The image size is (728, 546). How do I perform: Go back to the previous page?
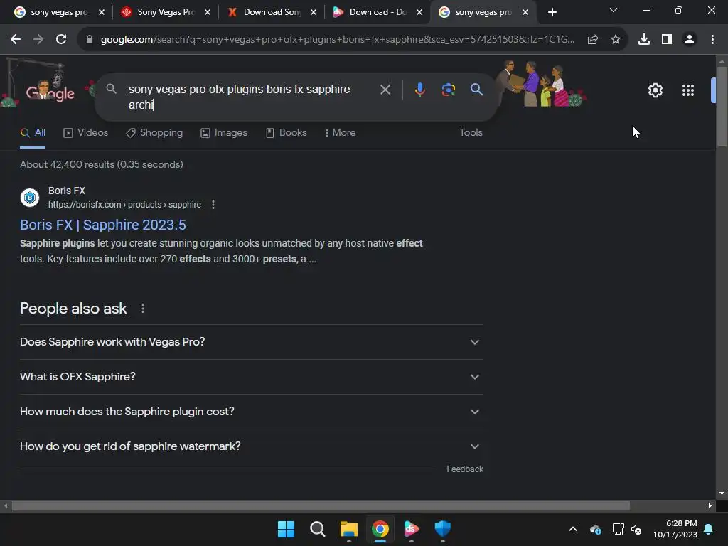(x=16, y=40)
